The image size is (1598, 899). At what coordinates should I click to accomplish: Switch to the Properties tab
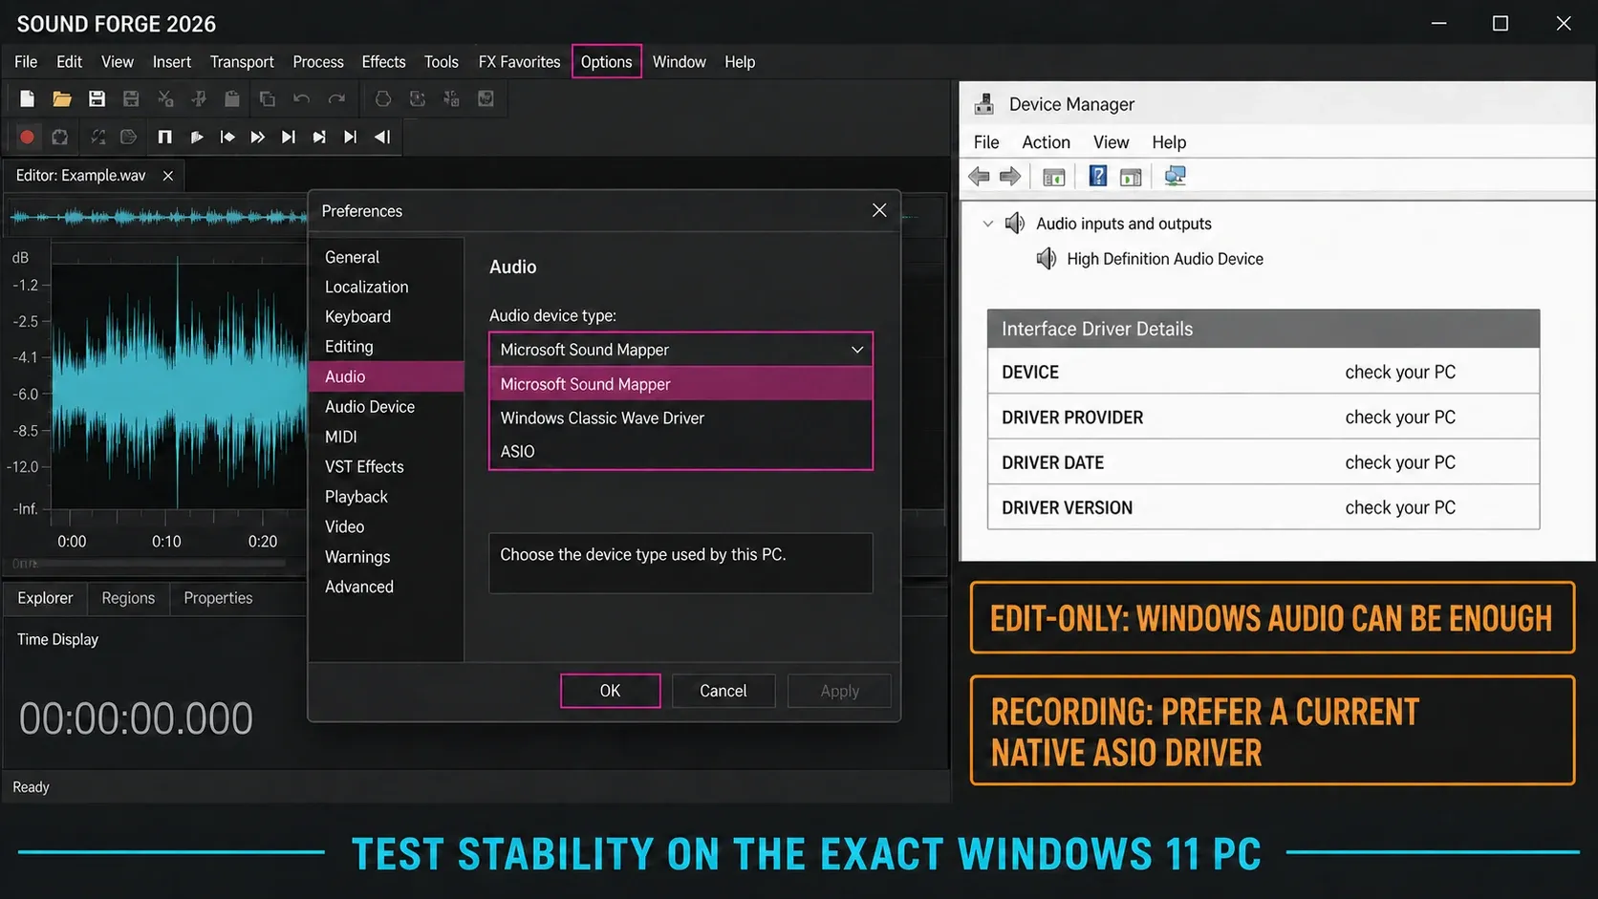tap(218, 598)
